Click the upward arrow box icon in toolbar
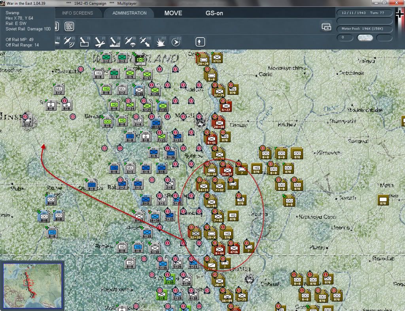 coord(200,41)
